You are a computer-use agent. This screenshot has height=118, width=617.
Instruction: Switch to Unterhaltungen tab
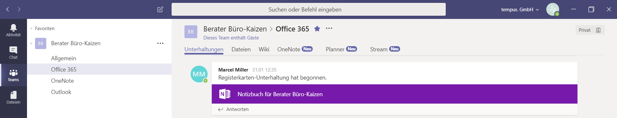(204, 49)
